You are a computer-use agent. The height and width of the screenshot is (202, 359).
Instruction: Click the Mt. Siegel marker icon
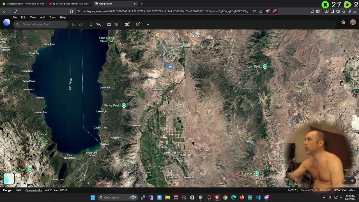tap(256, 174)
